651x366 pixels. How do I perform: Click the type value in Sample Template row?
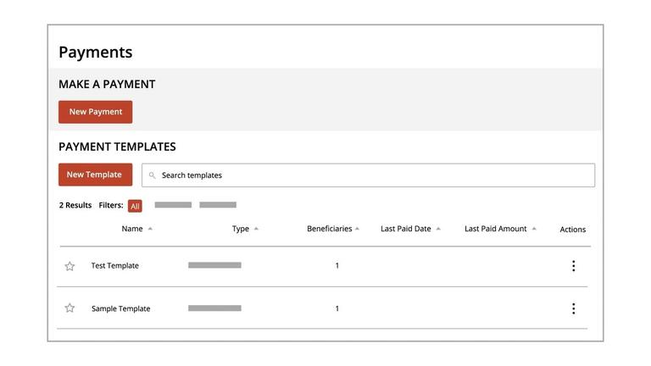[x=214, y=308]
